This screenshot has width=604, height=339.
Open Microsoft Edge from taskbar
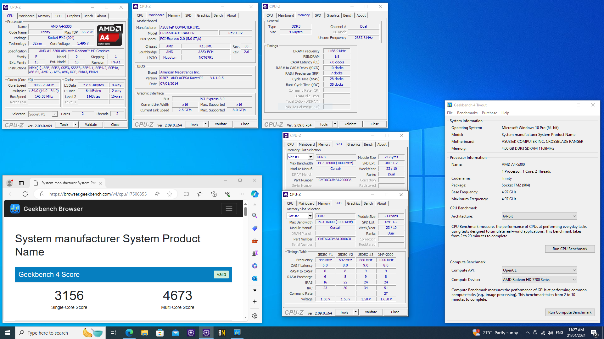(129, 333)
